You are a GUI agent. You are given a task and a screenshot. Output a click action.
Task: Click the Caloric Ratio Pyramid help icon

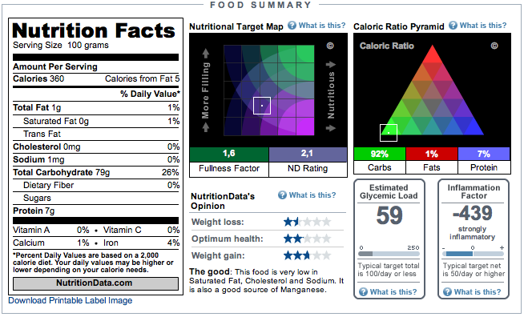(453, 26)
